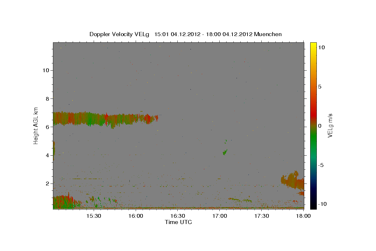Click the '17:00' time tick label
This screenshot has width=376, height=251.
220,216
